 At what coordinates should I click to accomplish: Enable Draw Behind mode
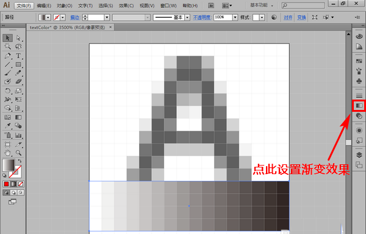click(13, 192)
